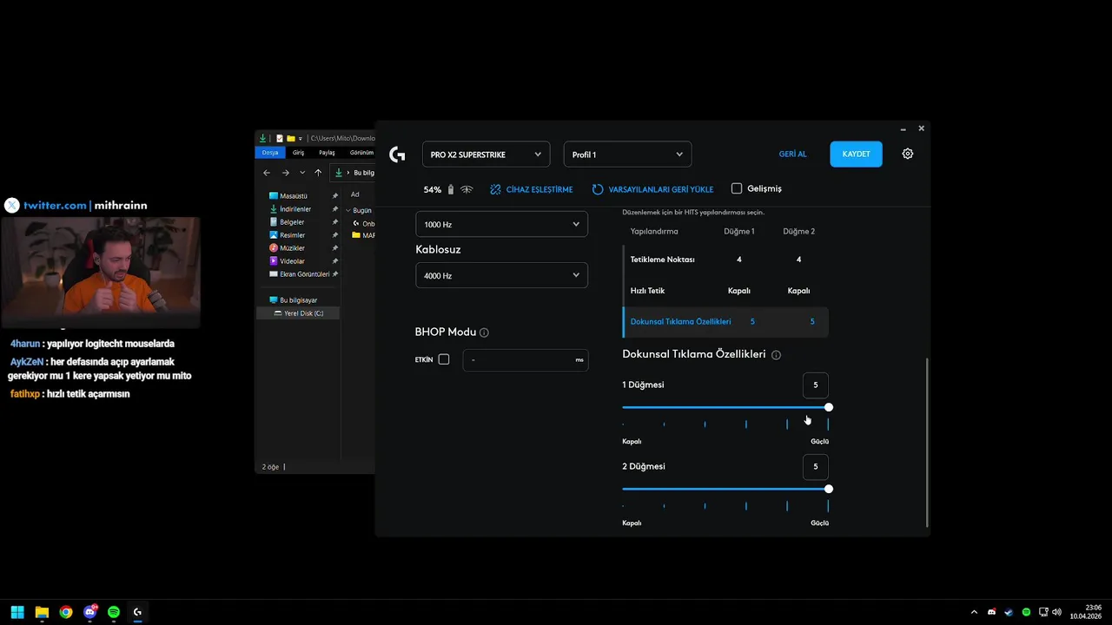Click the 1 Düğmesi value box
The image size is (1112, 625).
click(815, 385)
